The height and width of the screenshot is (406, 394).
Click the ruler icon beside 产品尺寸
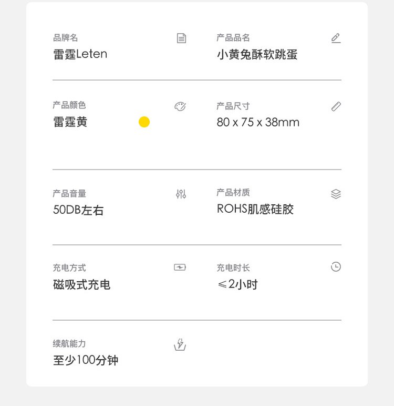(336, 106)
